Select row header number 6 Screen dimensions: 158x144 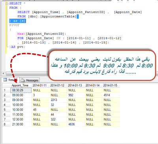6,115
